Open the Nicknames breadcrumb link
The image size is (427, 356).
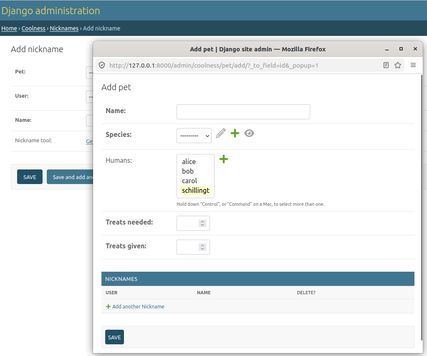coord(64,28)
